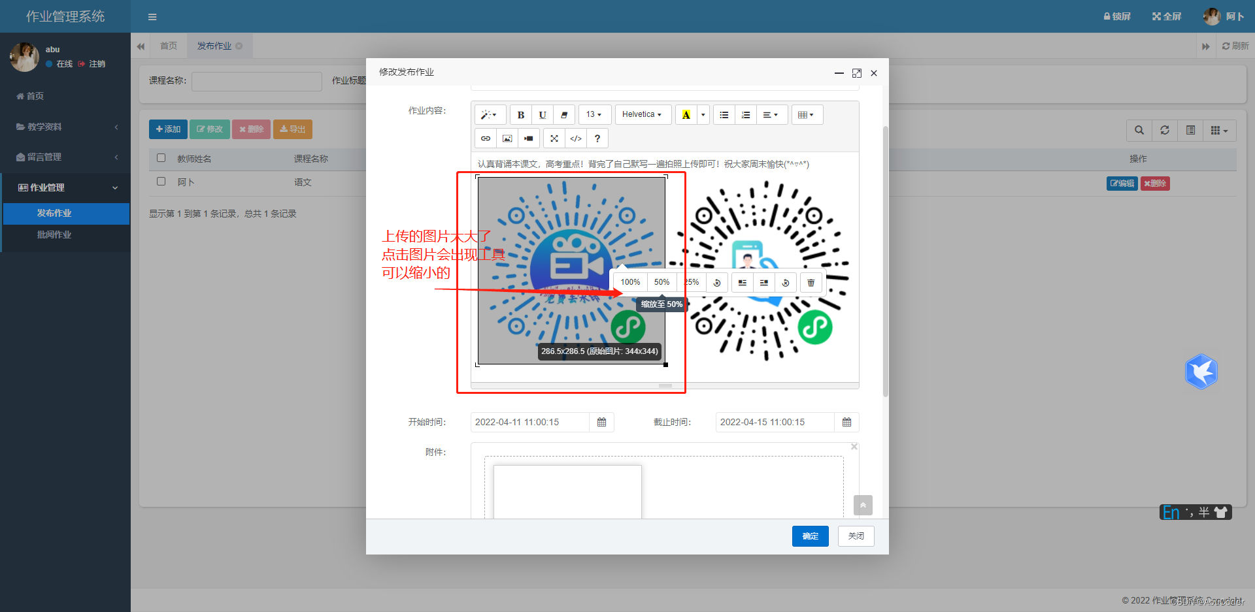Click the 编辑 button in the table row
Viewport: 1255px width, 612px height.
(1122, 184)
